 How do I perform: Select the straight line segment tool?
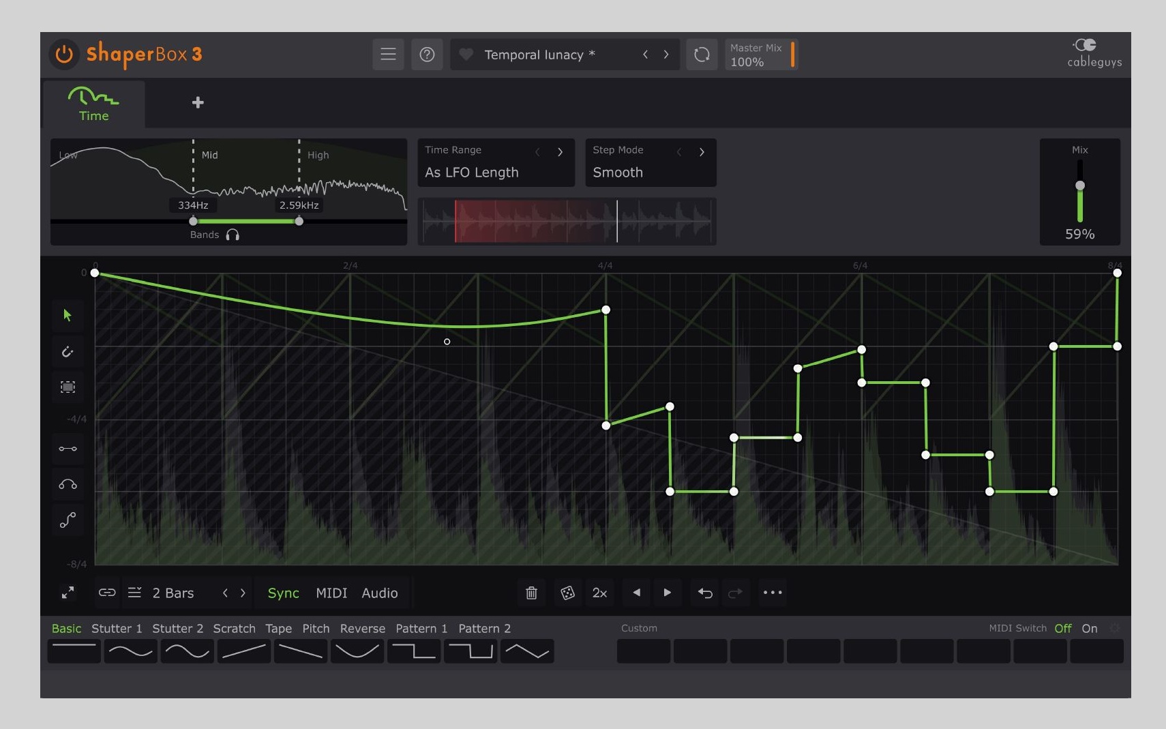coord(68,449)
